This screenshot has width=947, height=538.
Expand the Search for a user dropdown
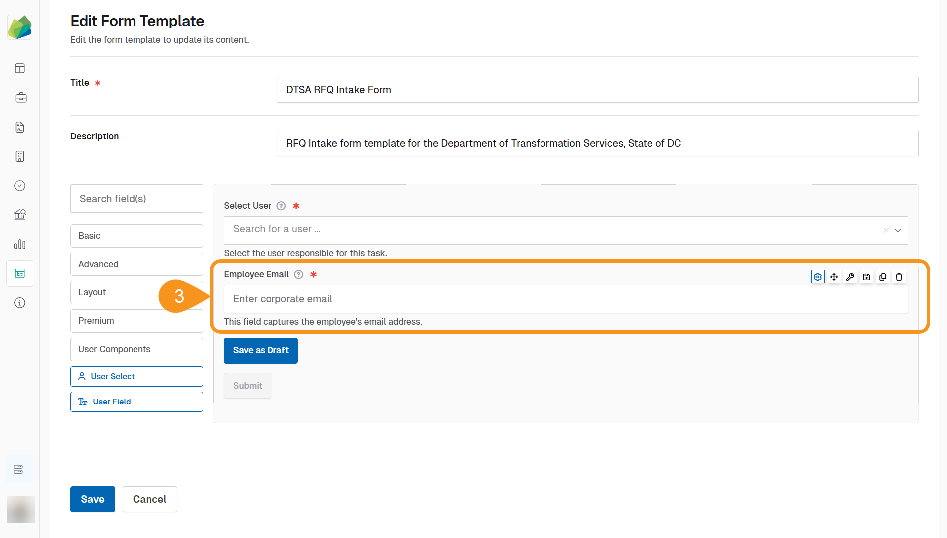tap(898, 230)
